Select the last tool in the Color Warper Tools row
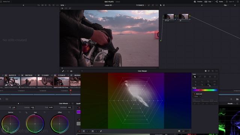The width and height of the screenshot is (240, 135). (215, 76)
